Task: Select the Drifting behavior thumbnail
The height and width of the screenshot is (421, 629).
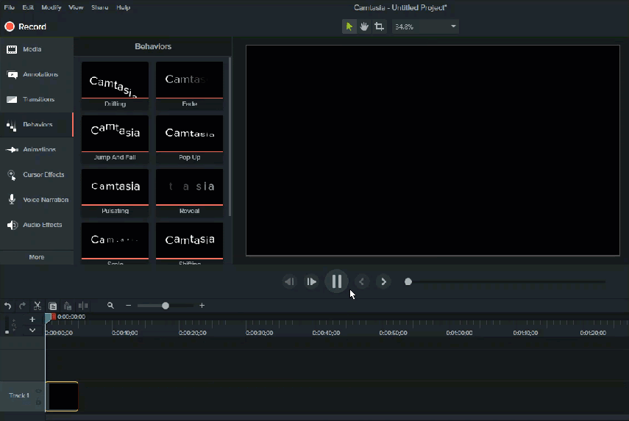Action: [115, 85]
